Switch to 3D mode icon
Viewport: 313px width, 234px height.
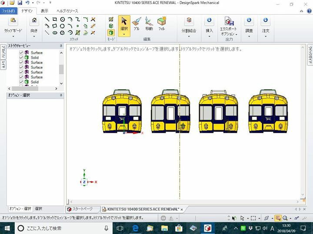[x=111, y=33]
